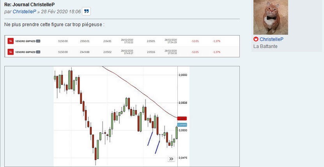This screenshot has width=324, height=167.
Task: Click the red SL icon in second trade row
Action: pos(11,52)
